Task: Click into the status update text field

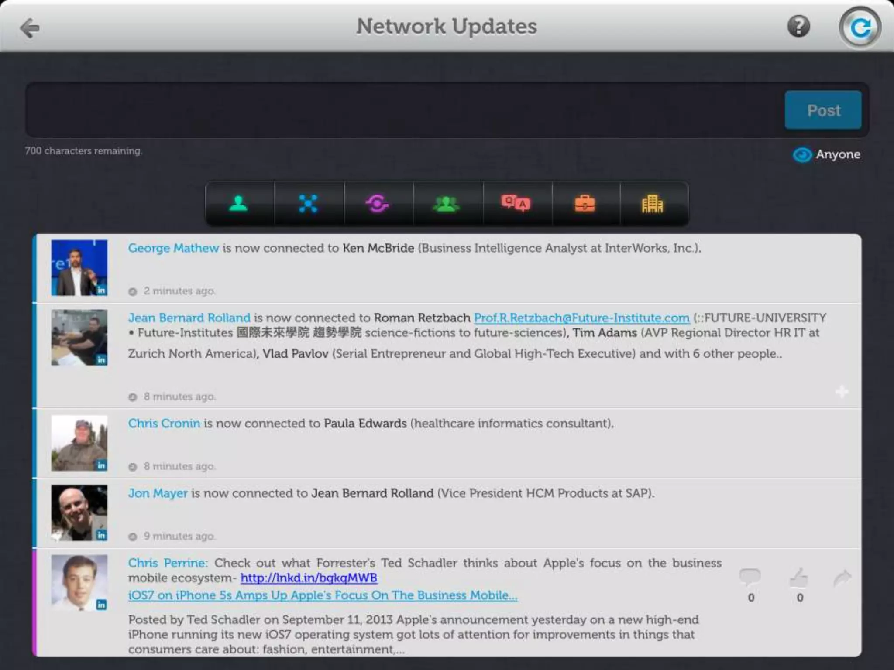Action: coord(404,110)
